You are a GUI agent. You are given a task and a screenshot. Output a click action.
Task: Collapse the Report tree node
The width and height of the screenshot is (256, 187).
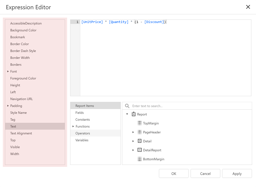127,114
